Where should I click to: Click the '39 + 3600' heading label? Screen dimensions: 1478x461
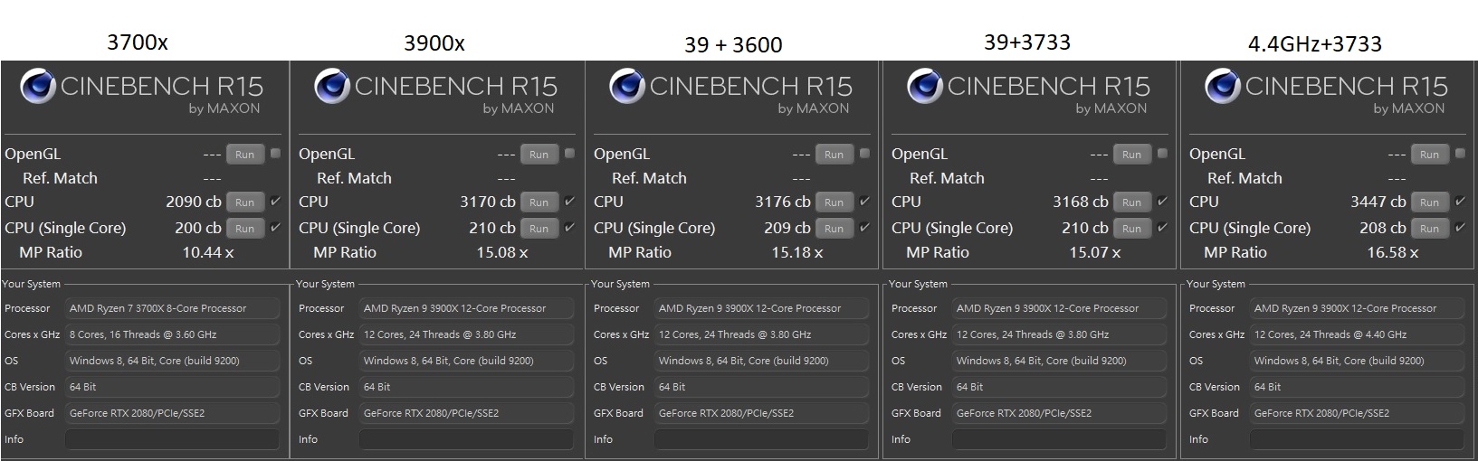tap(733, 44)
